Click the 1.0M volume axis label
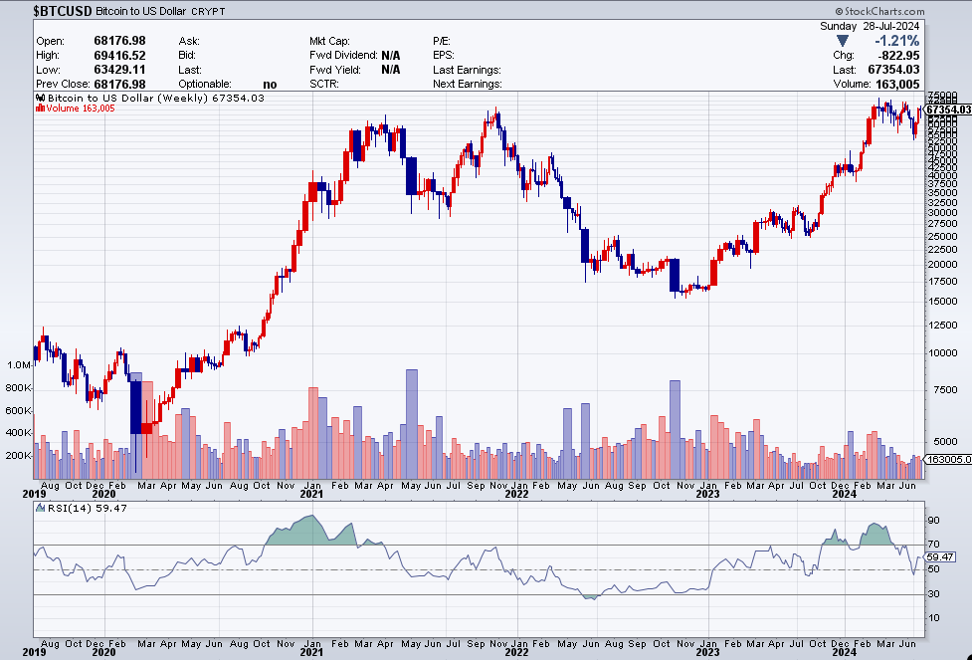972x660 pixels. pyautogui.click(x=19, y=364)
